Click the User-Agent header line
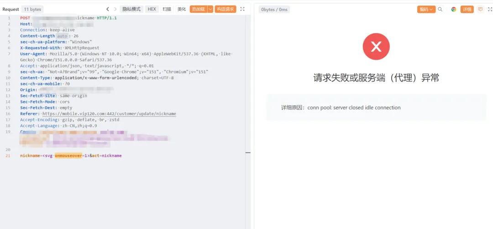Viewport: 493px width, 229px height. (126, 57)
